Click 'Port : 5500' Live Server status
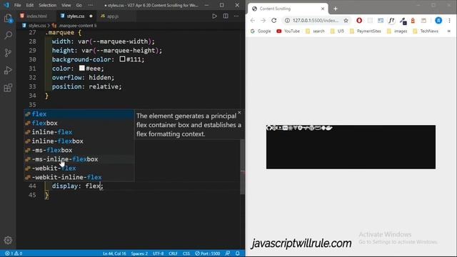This screenshot has height=257, width=457. pyautogui.click(x=208, y=253)
